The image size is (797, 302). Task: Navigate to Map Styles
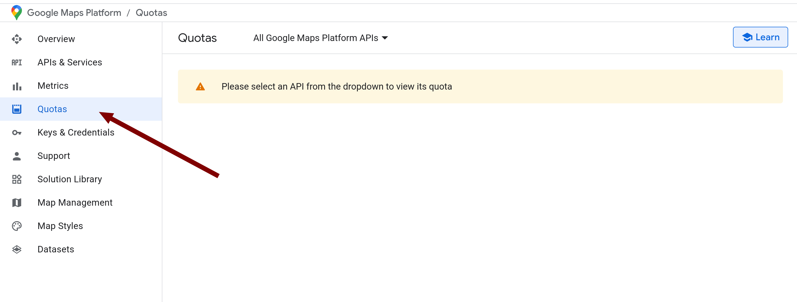coord(60,226)
